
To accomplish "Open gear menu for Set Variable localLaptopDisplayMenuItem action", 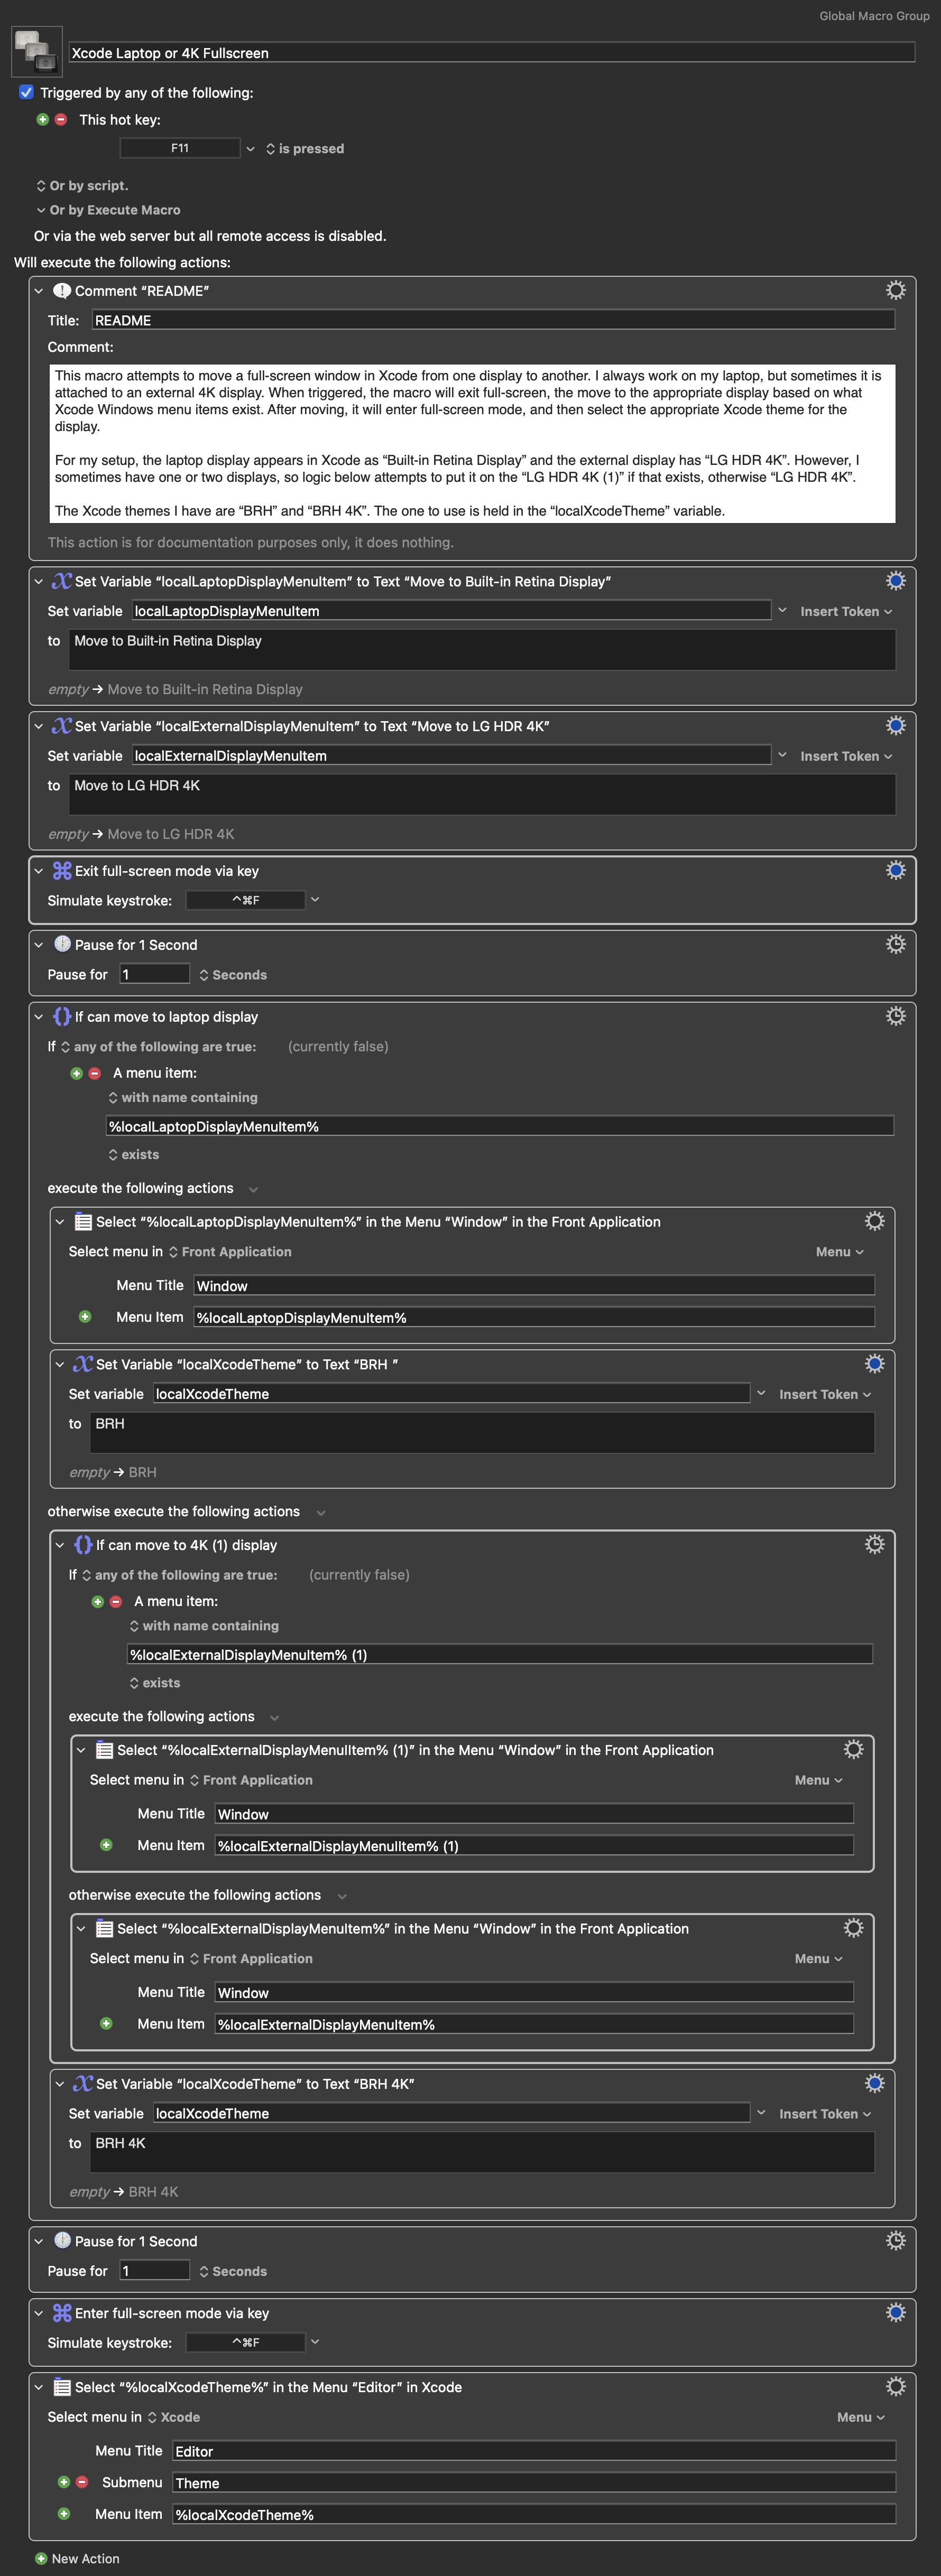I will tap(896, 581).
